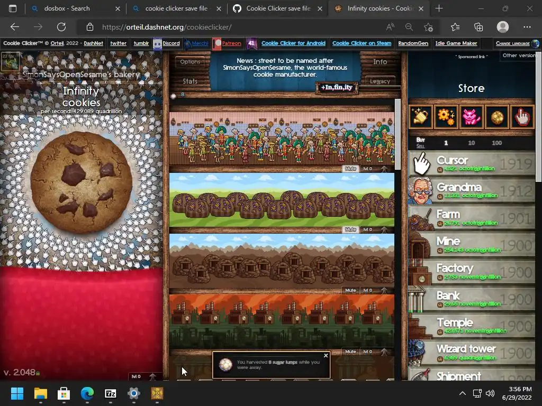The height and width of the screenshot is (406, 542).
Task: Open the Cookie Clicker on Steam link
Action: tap(362, 43)
